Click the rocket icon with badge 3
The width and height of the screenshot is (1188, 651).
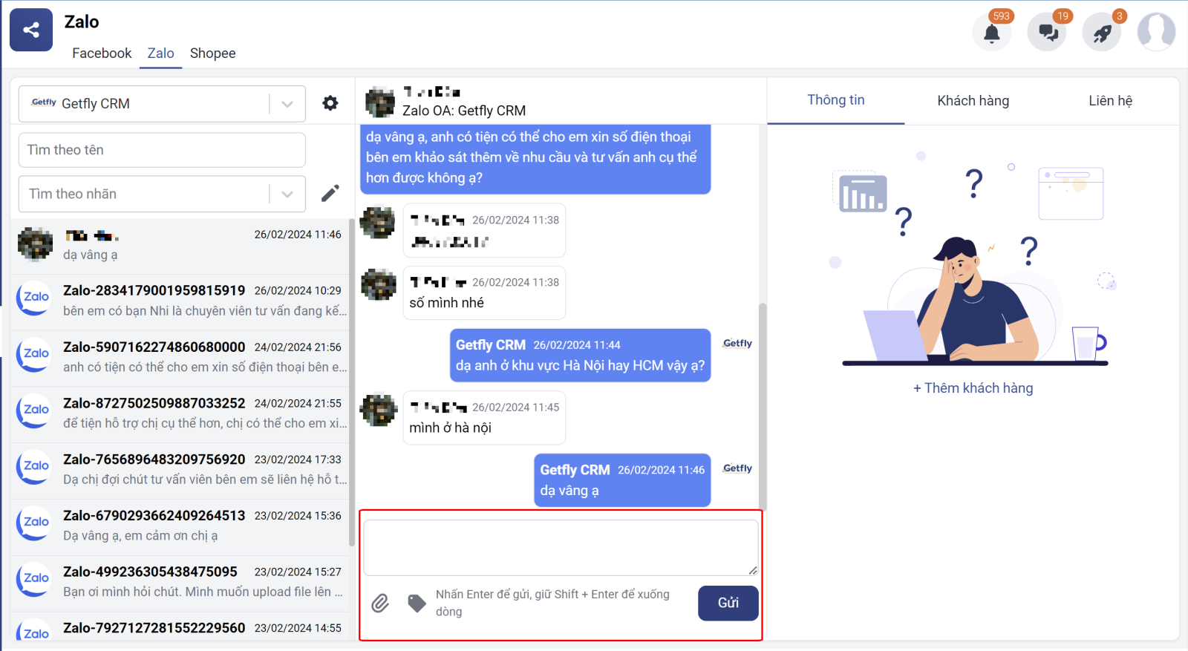pos(1102,33)
